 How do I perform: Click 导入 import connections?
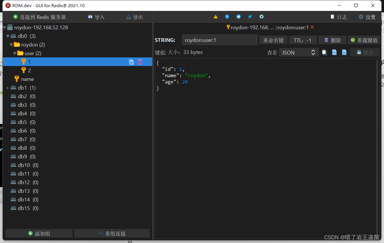(x=96, y=17)
